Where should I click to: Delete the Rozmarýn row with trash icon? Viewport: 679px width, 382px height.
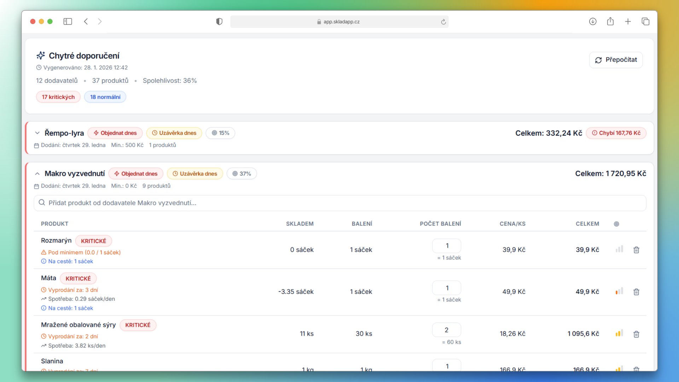[636, 250]
